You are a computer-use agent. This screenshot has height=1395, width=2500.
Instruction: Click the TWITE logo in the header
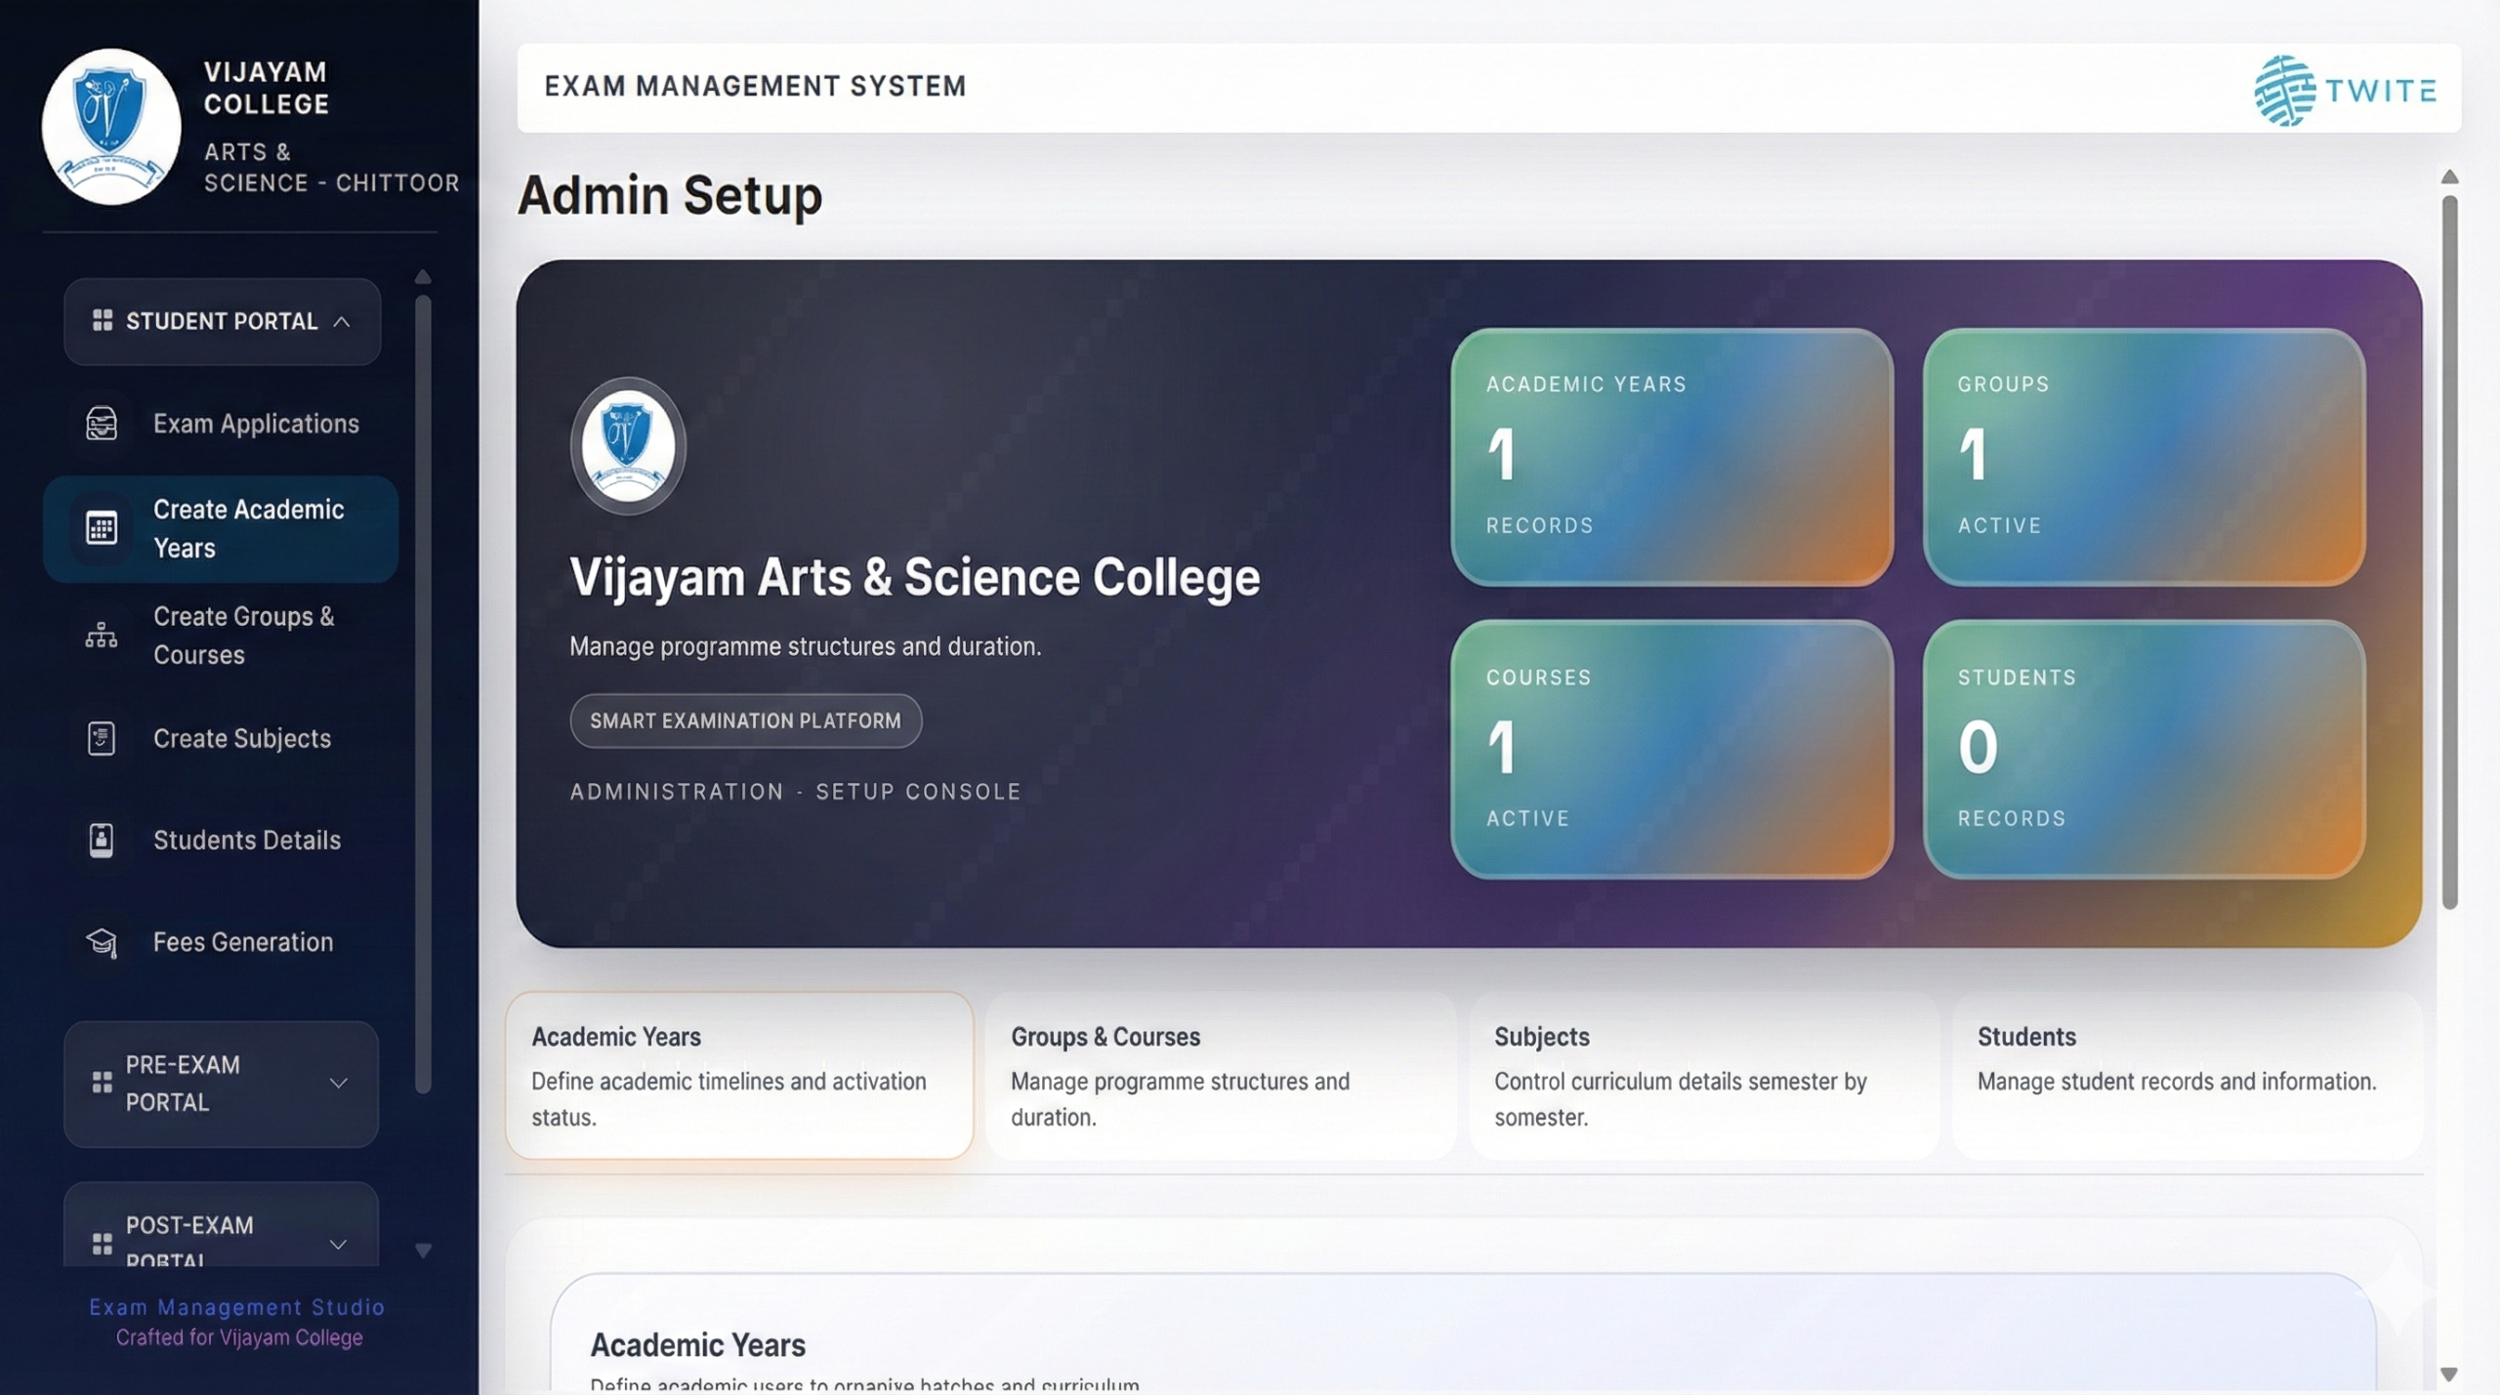2344,90
